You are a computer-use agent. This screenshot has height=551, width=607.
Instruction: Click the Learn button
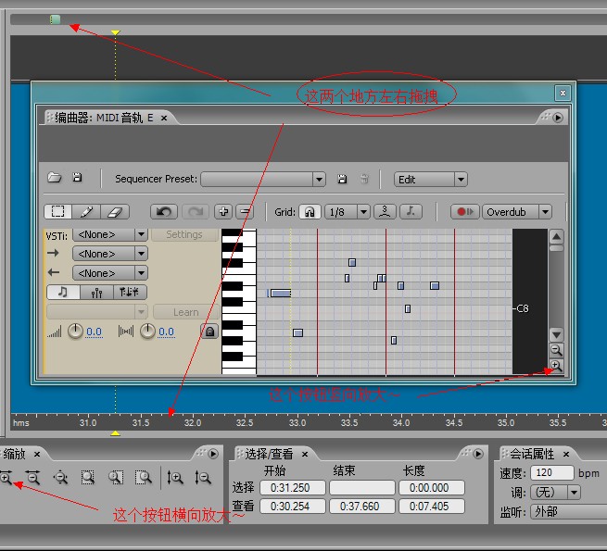click(186, 312)
